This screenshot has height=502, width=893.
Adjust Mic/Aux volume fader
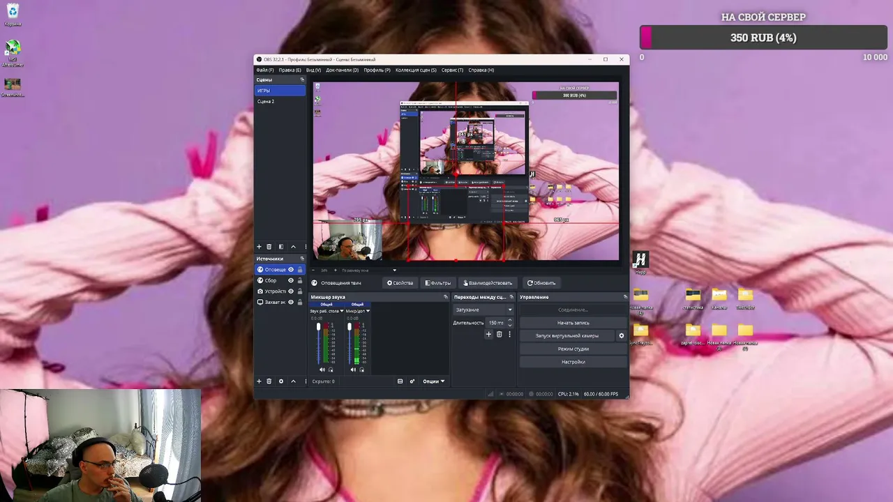(x=350, y=327)
